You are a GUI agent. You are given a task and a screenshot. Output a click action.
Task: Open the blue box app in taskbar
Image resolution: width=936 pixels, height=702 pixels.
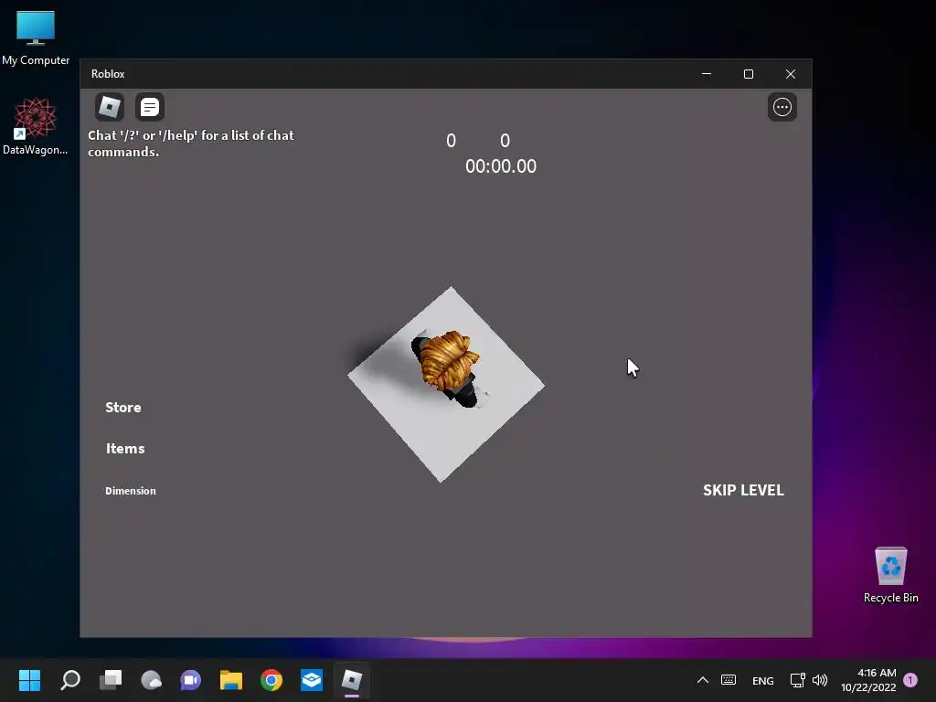312,680
